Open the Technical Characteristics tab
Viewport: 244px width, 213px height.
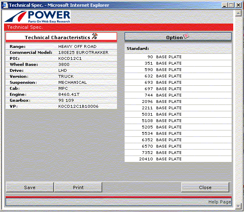(61, 37)
